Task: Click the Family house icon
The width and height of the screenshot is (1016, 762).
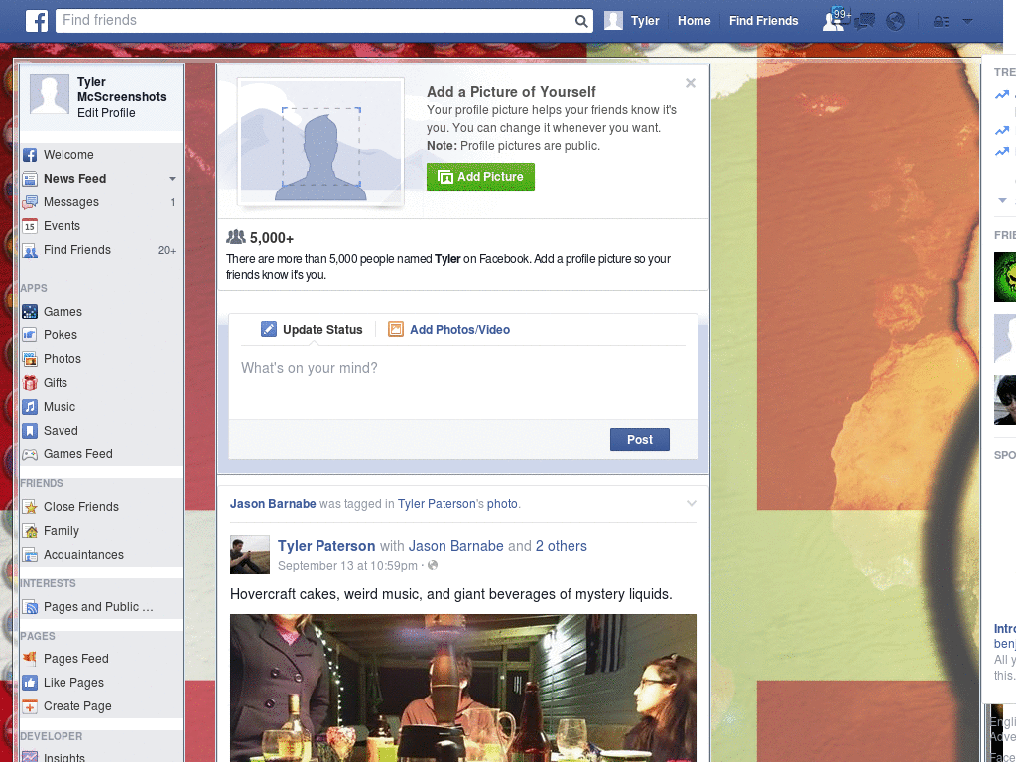Action: [x=30, y=532]
